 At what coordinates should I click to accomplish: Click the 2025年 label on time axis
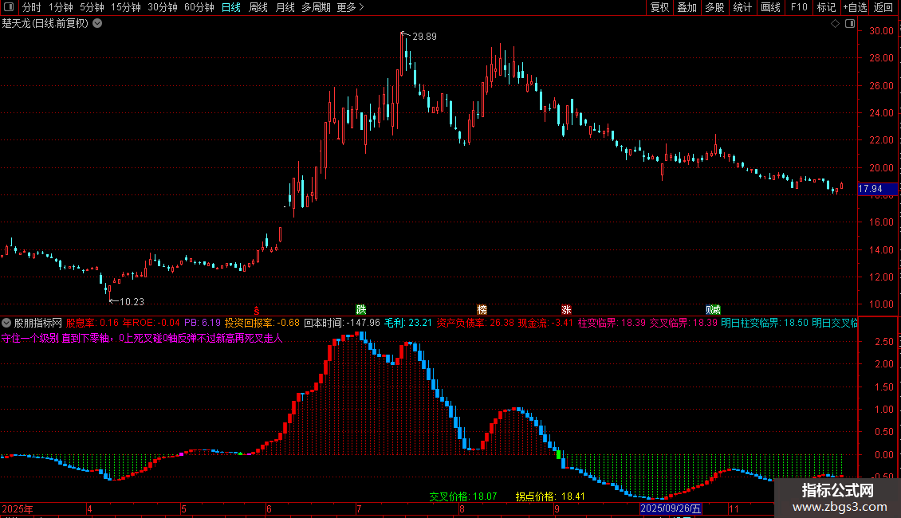click(18, 508)
